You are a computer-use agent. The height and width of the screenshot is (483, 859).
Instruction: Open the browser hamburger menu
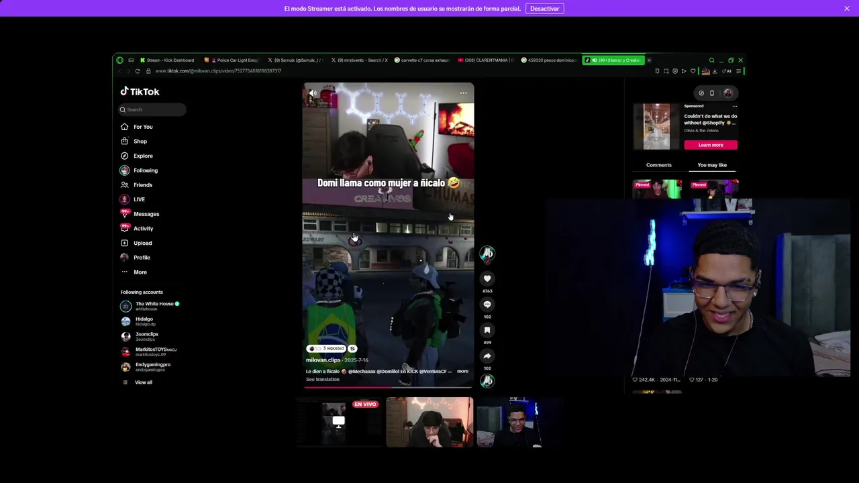(x=738, y=71)
